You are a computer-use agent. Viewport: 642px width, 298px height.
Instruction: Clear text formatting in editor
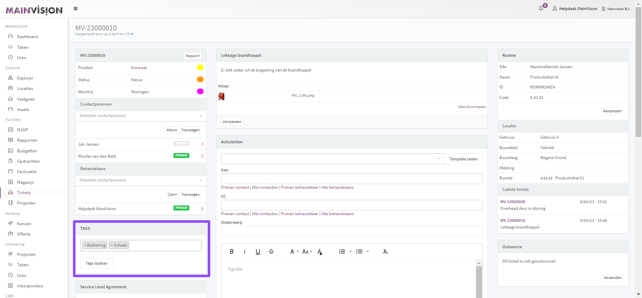385,252
